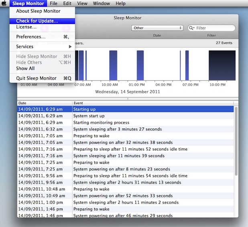Click the '14/09/2011, 7:25 am' Preparing to wake row
The height and width of the screenshot is (227, 248).
[126, 162]
